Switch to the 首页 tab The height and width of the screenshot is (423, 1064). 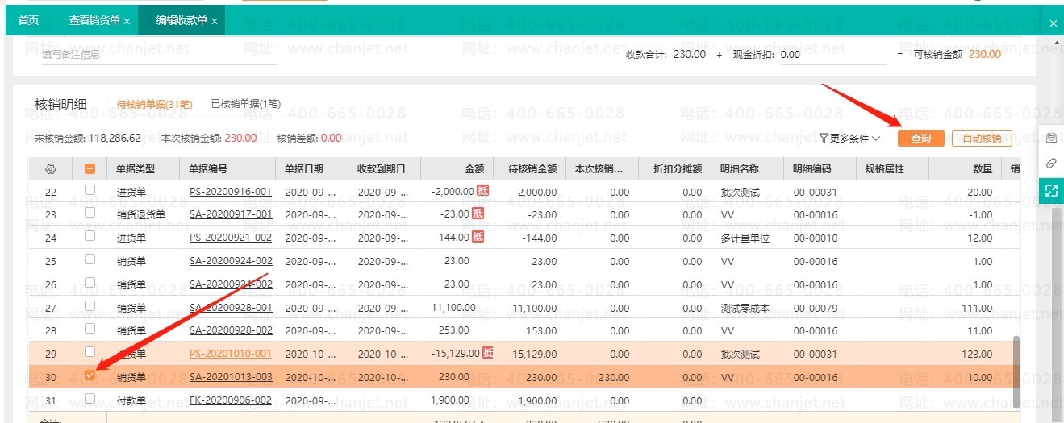click(28, 21)
